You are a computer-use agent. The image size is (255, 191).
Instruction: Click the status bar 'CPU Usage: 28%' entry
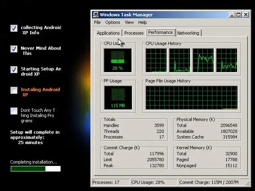[x=154, y=182]
